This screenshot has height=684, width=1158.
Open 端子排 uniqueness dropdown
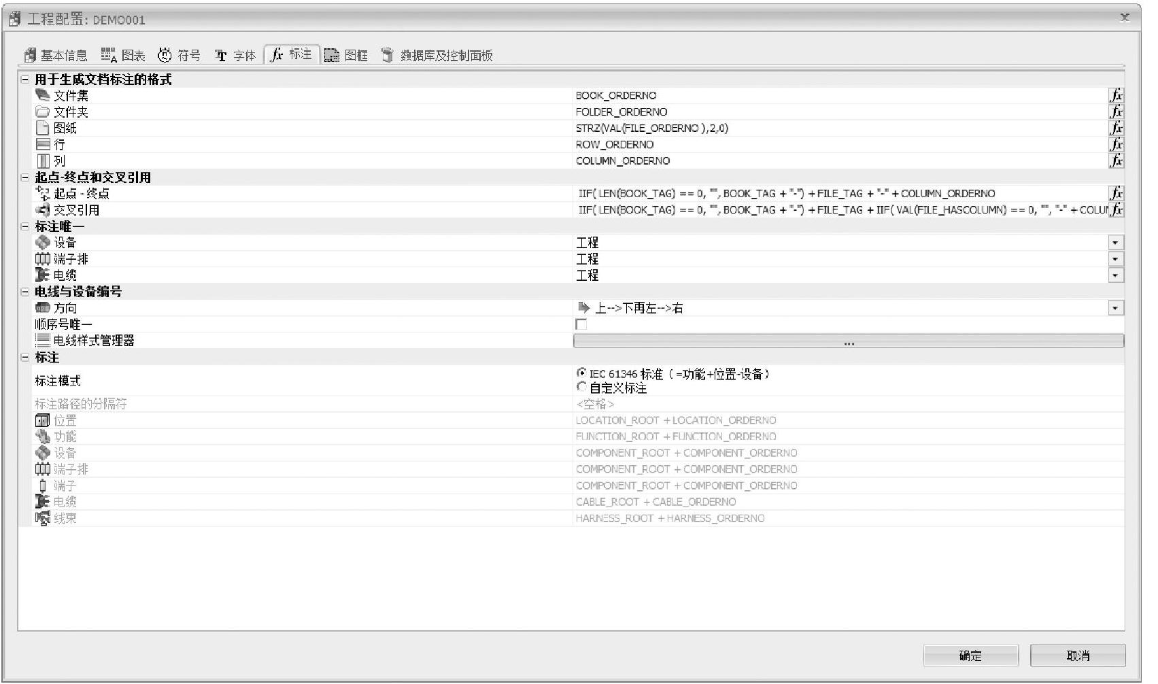tap(1115, 258)
